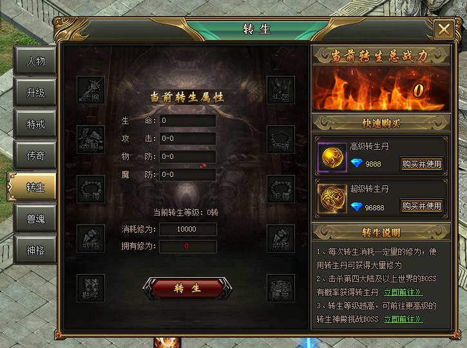Viewport: 467px width, 348px height.
Task: Select the 项链 necklace equipment slot
Action: (281, 140)
